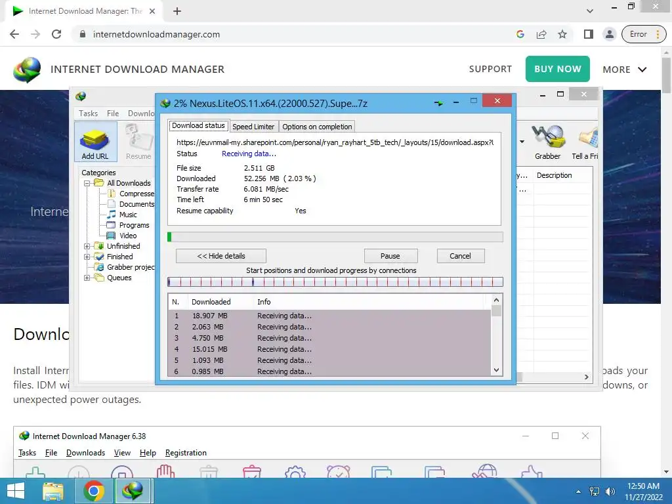Expand the Queues tree node
Screen dimensions: 672x504
point(87,278)
